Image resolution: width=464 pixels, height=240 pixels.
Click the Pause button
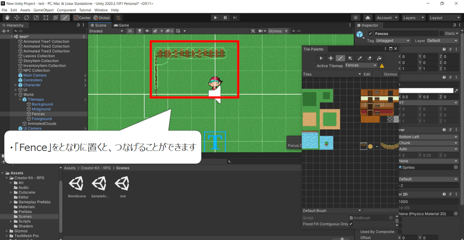click(x=225, y=18)
